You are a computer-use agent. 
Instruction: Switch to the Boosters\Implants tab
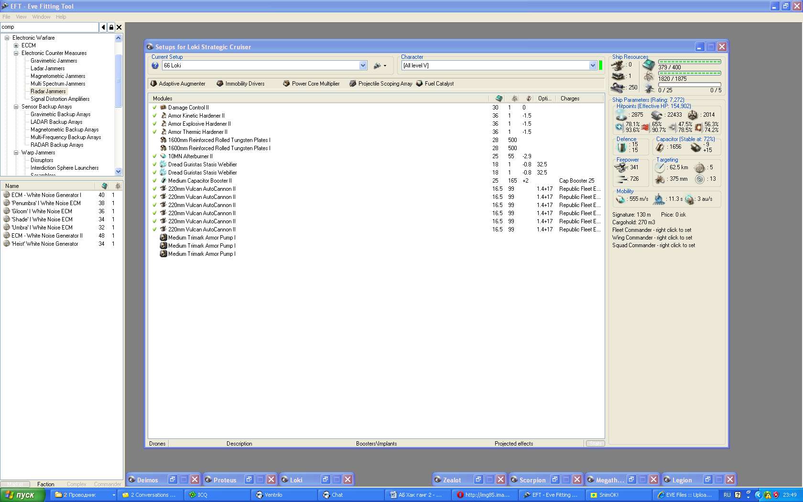click(x=376, y=444)
